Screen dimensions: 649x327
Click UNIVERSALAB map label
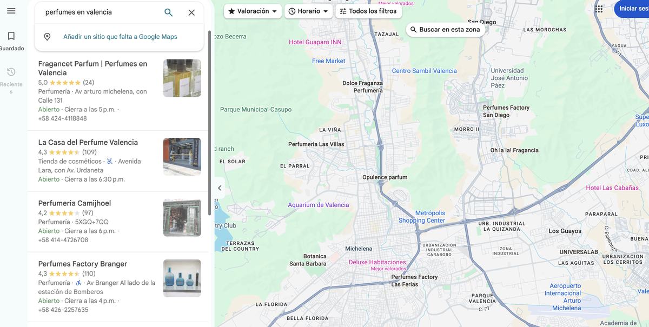pos(579,252)
